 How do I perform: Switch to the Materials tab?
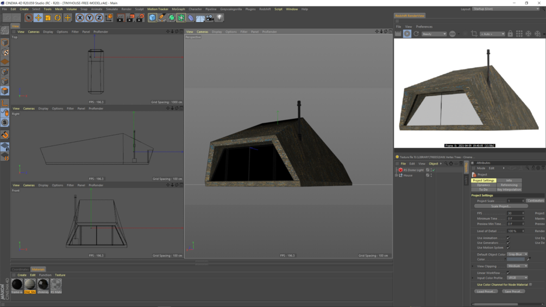[38, 270]
